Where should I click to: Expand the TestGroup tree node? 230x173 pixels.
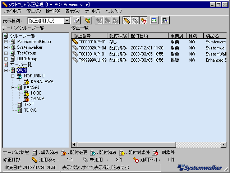coord(6,53)
